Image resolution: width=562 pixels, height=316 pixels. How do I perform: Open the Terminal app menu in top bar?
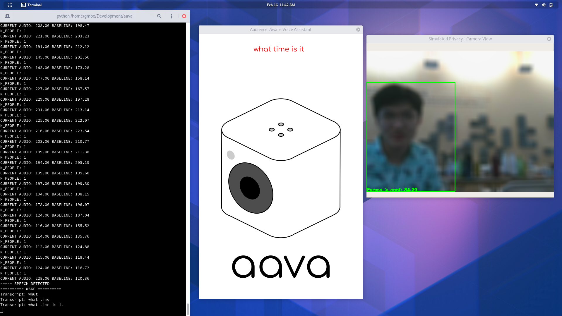point(32,5)
